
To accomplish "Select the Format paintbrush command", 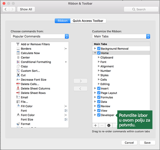I will (x=18, y=124).
